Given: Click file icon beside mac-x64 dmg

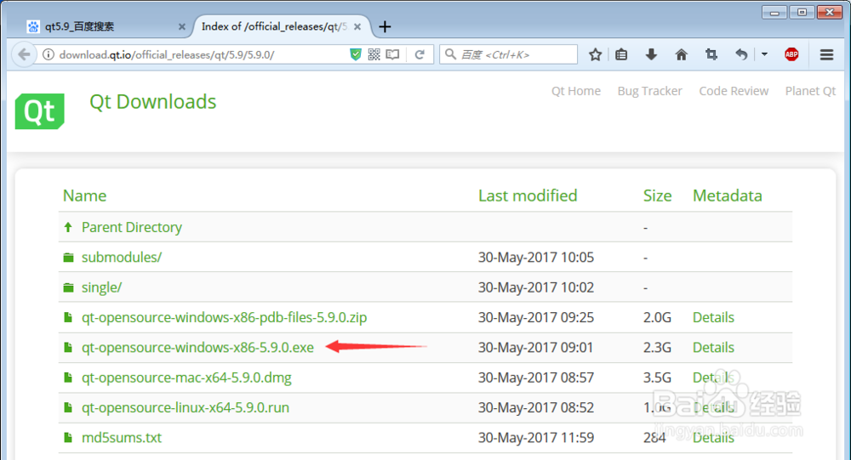Looking at the screenshot, I should [68, 378].
